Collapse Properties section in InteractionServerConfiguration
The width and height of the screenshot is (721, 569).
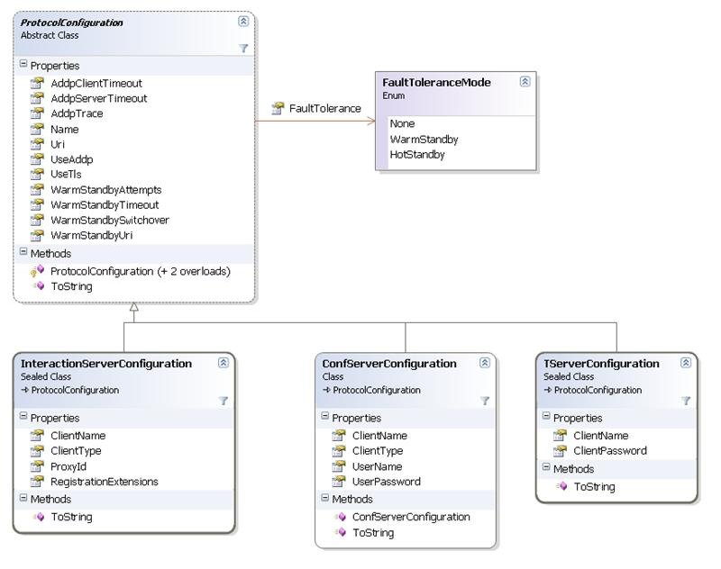coord(23,416)
